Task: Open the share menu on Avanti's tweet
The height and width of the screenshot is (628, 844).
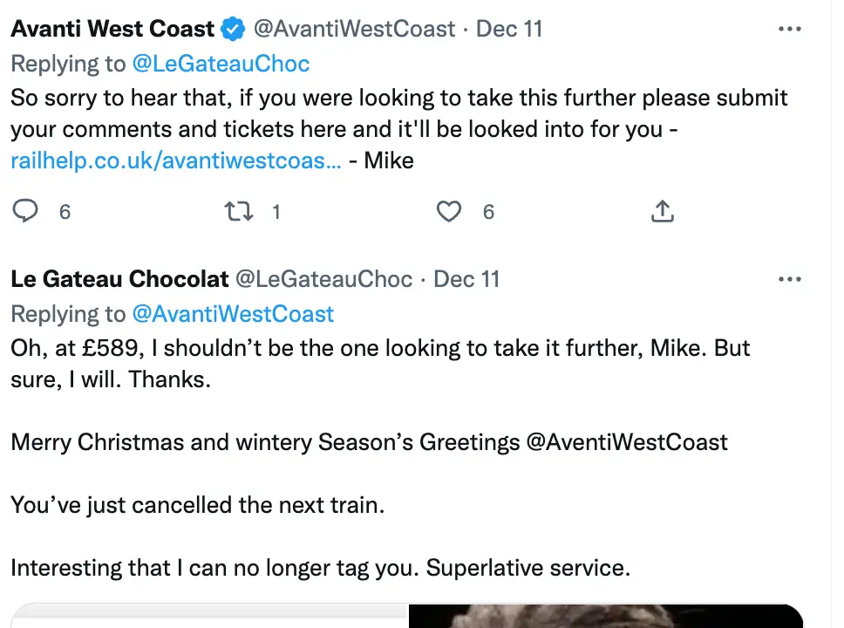Action: 663,211
